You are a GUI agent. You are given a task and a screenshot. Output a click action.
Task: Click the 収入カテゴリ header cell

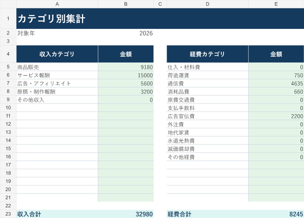(57, 54)
